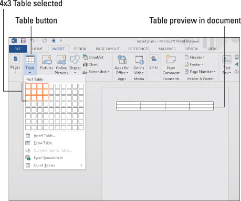Select Draw Table option
Viewport: 241px width, 201px height.
(54, 143)
